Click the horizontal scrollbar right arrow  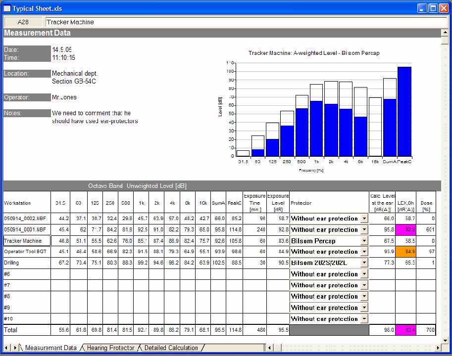click(438, 348)
